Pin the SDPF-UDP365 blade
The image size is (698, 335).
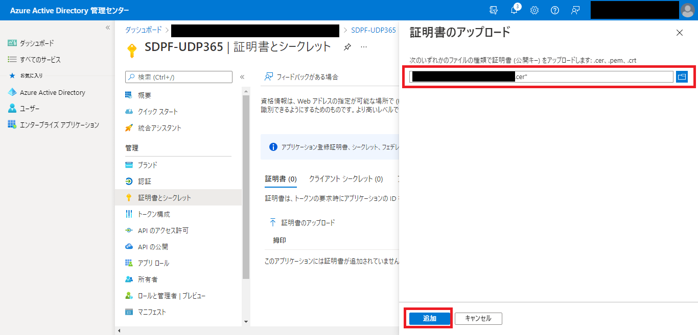coord(347,47)
